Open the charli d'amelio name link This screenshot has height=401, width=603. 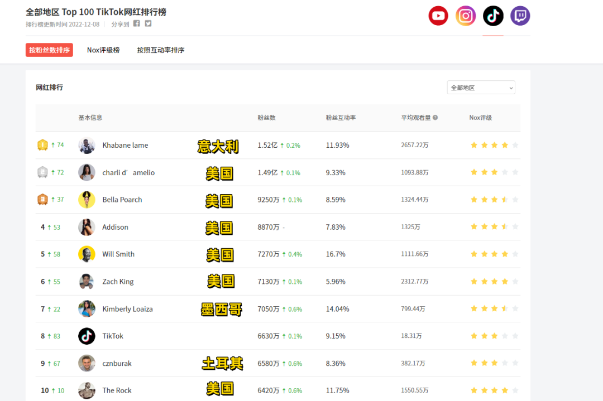pyautogui.click(x=128, y=172)
